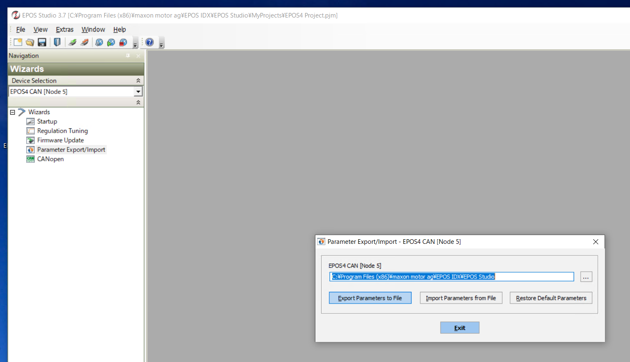Click the Firmware Update icon
Viewport: 630px width, 362px height.
point(30,140)
